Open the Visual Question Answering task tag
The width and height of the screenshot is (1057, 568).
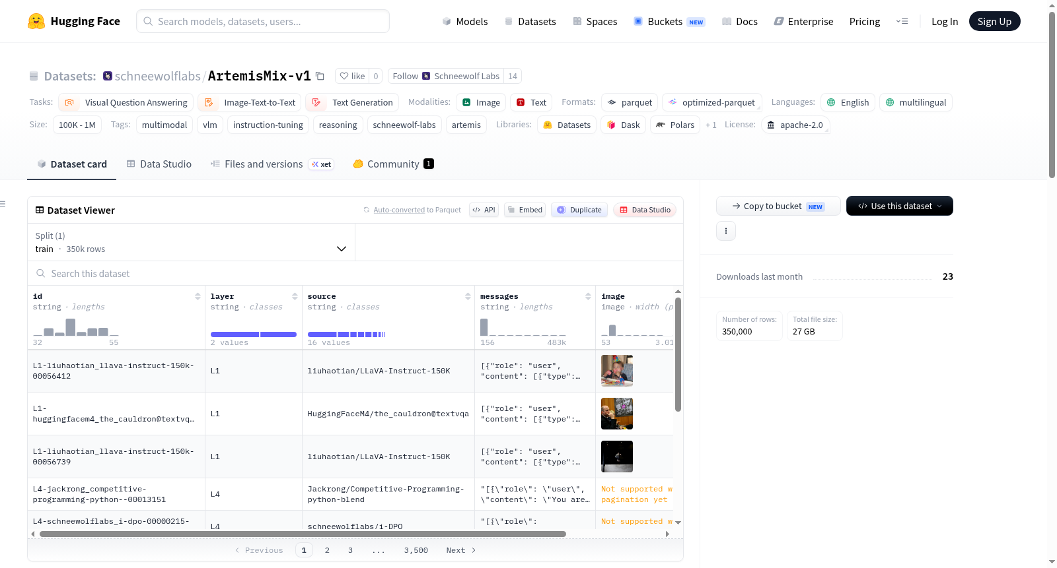pos(126,102)
